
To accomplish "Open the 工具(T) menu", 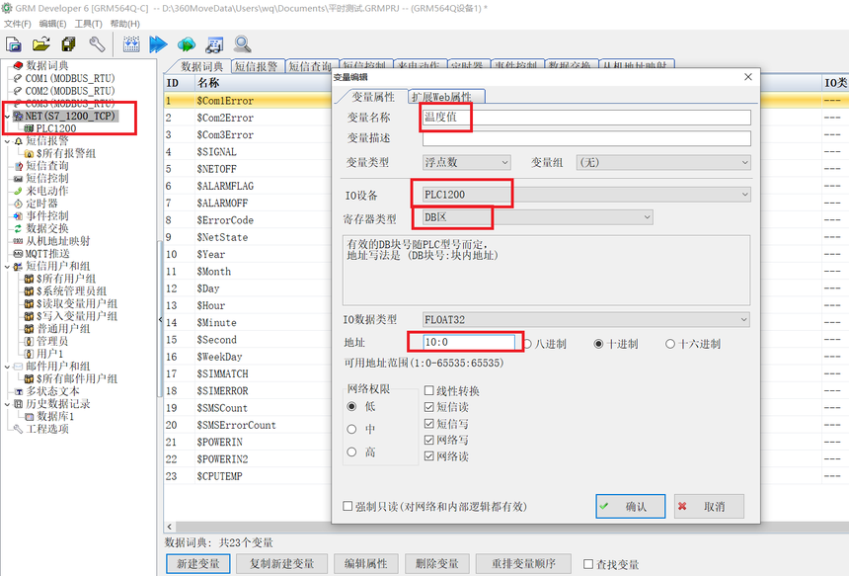I will pos(89,24).
